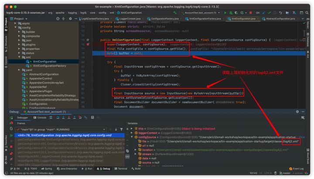Open Search Everywhere magnifier icon
Screen dimensions: 314x179
307,13
